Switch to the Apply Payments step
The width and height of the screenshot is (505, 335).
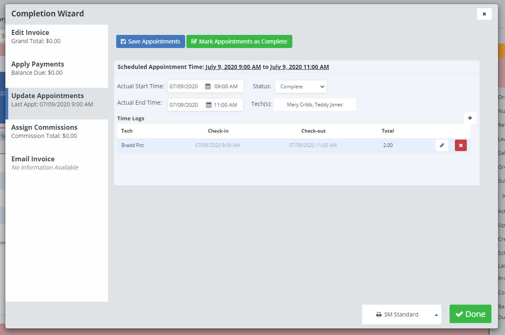[x=57, y=68]
